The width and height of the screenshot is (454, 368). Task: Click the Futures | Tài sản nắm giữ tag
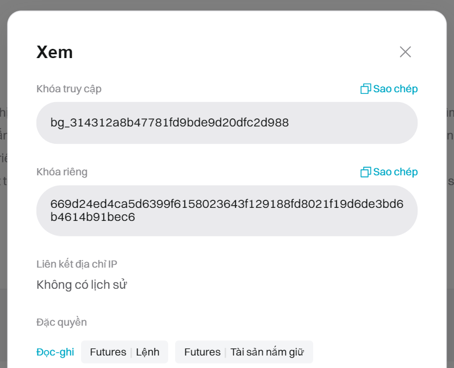[244, 352]
